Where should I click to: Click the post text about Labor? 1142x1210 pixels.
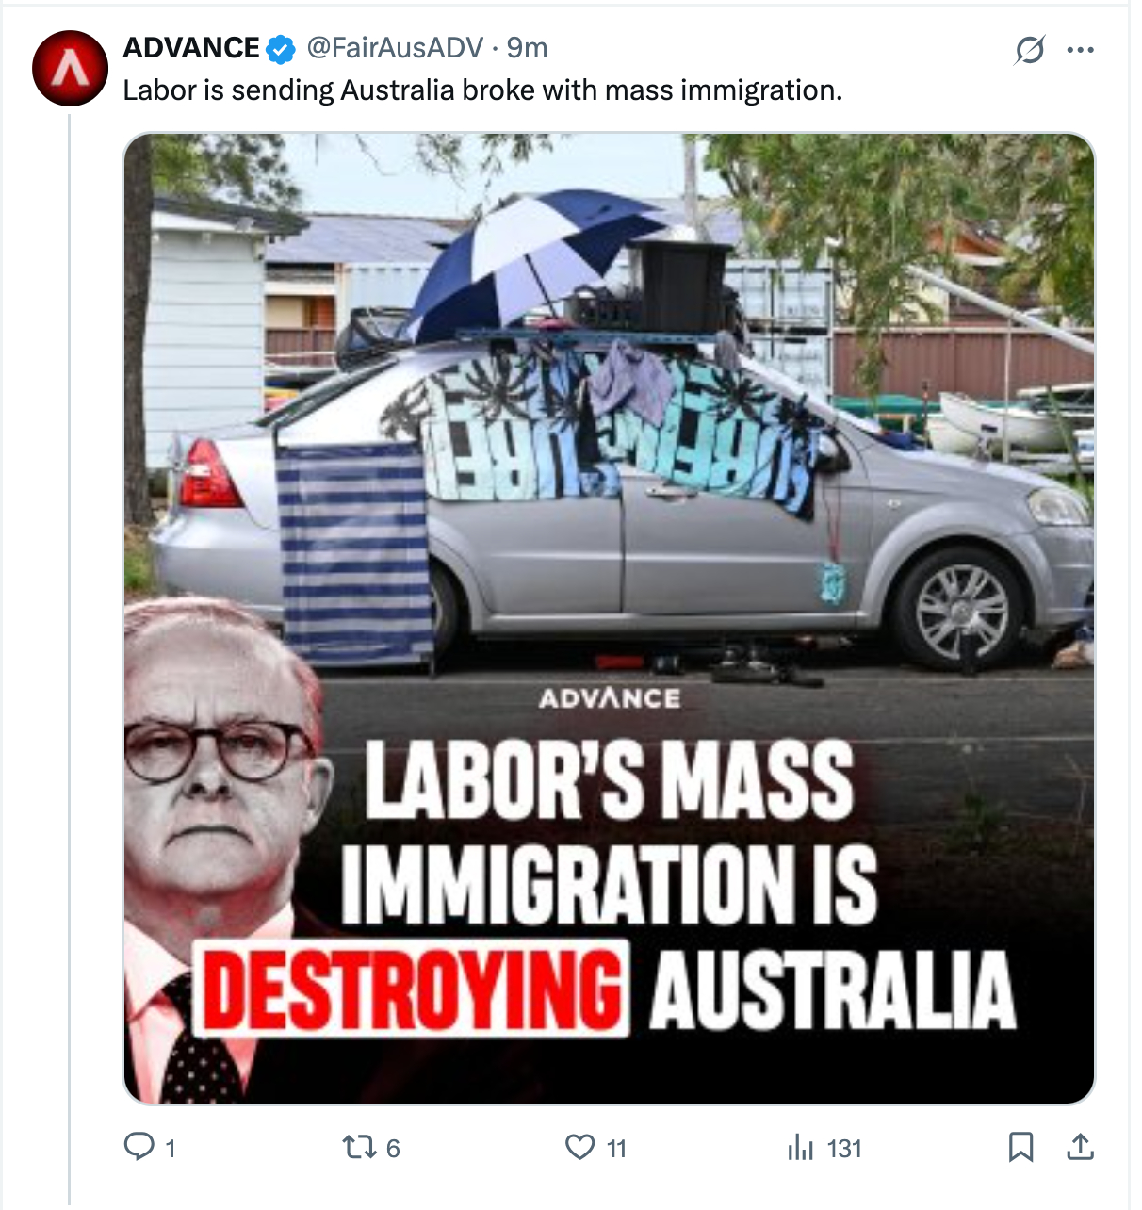pos(482,90)
